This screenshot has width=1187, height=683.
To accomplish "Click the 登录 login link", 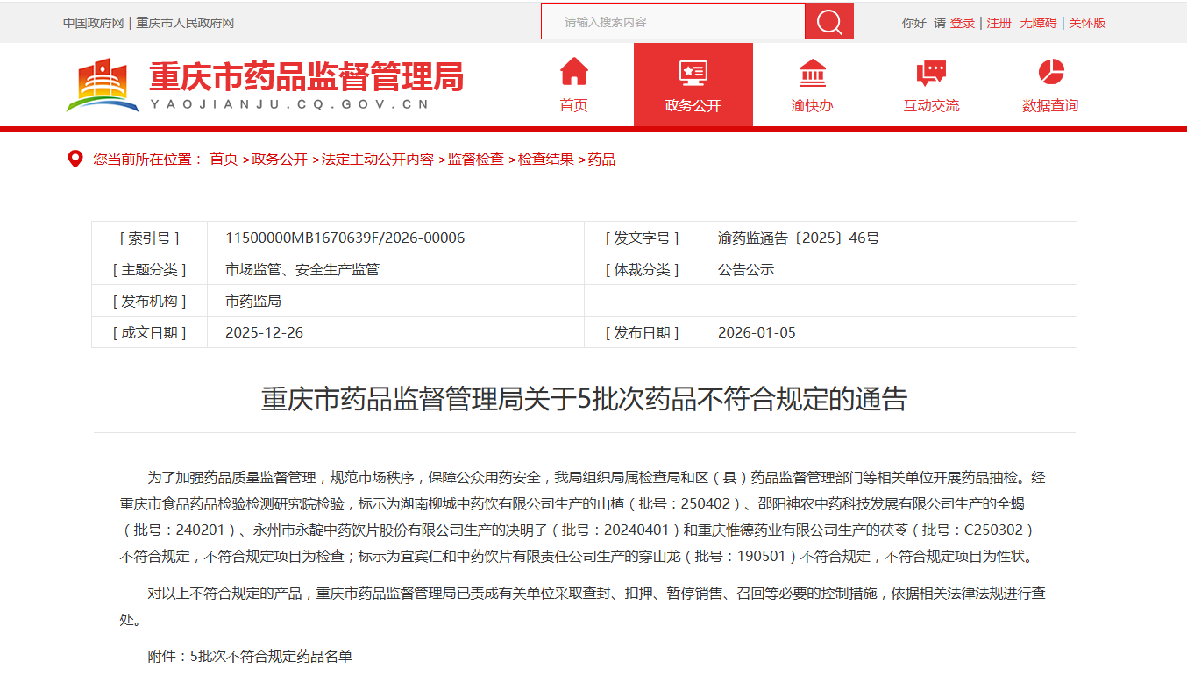I will click(963, 23).
